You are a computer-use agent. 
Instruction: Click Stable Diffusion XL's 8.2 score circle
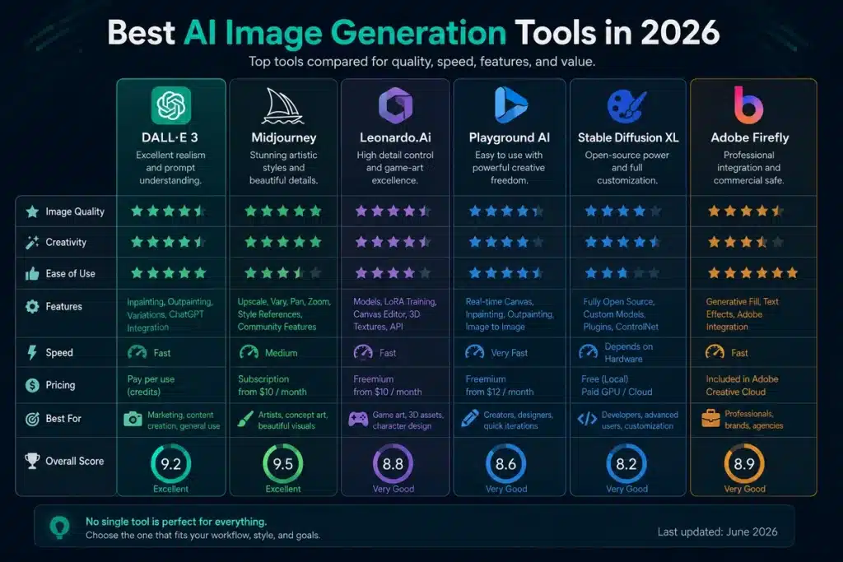[x=626, y=464]
